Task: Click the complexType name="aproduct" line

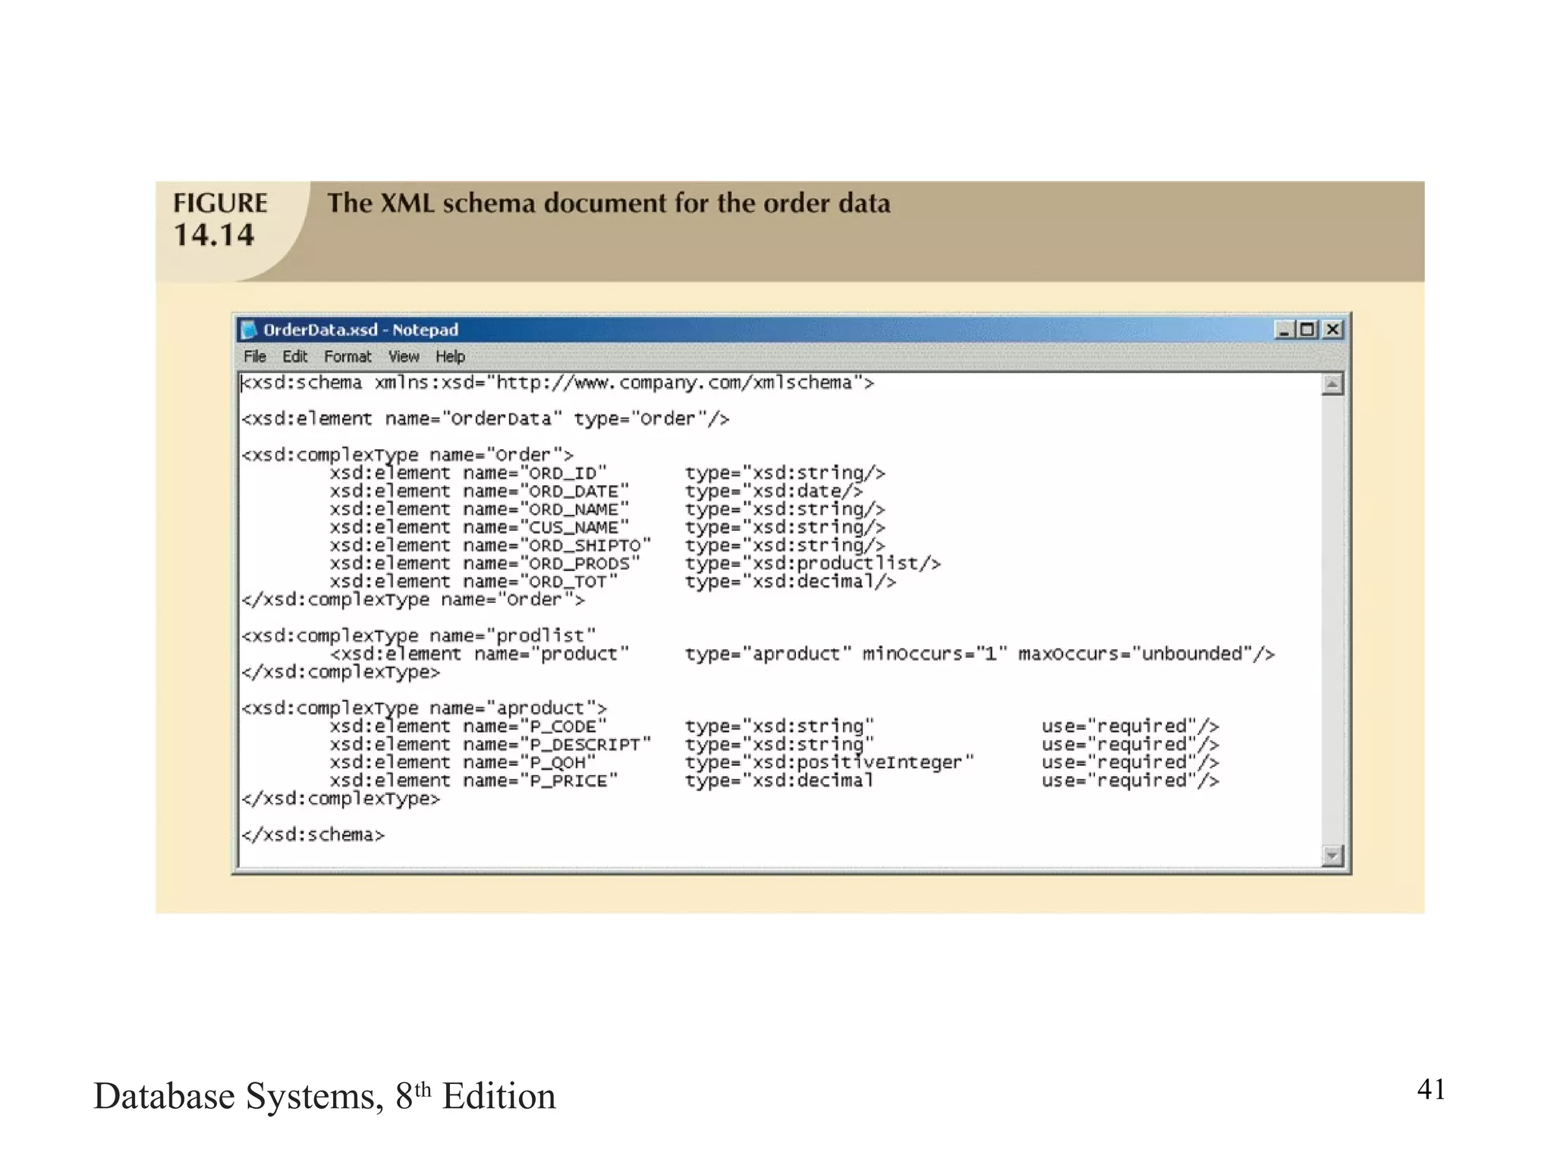Action: [x=424, y=708]
